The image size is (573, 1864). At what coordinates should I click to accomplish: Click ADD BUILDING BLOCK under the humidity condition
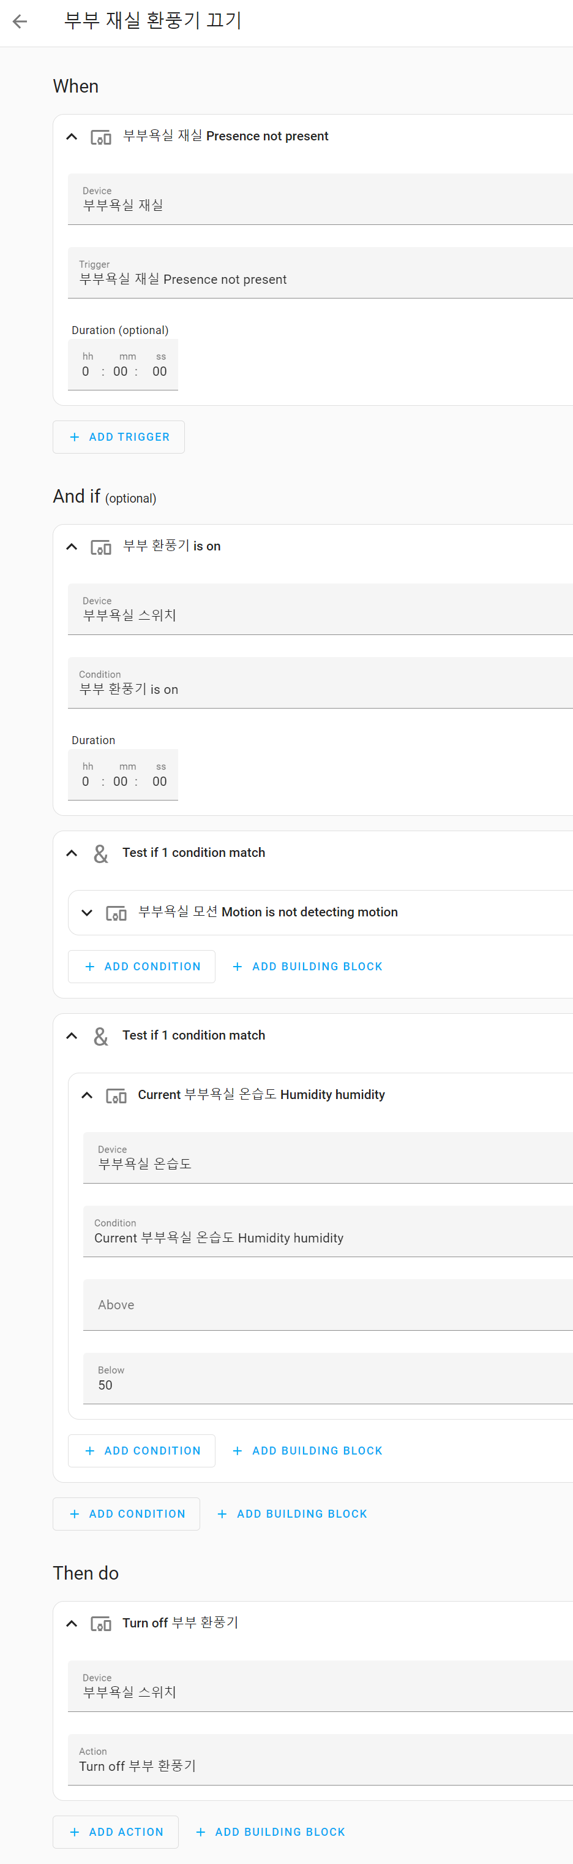point(308,1451)
